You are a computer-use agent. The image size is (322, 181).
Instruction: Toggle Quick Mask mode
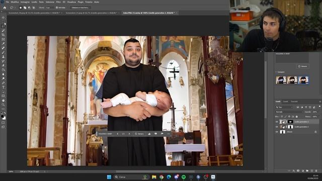tap(3, 123)
